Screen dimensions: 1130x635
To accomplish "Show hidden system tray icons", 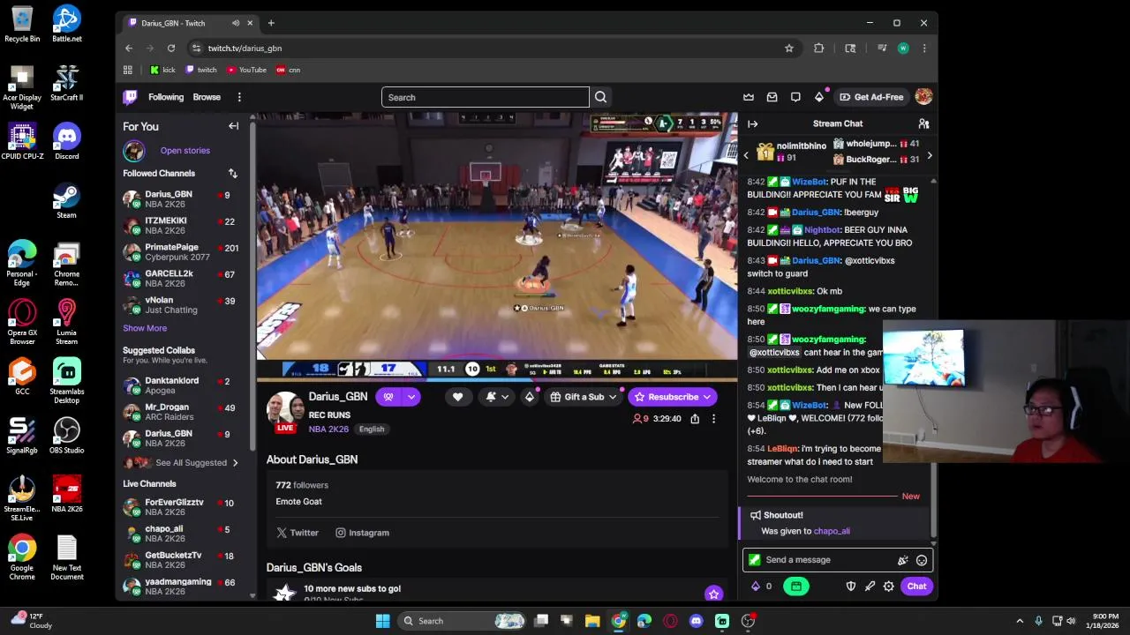I will click(1020, 621).
